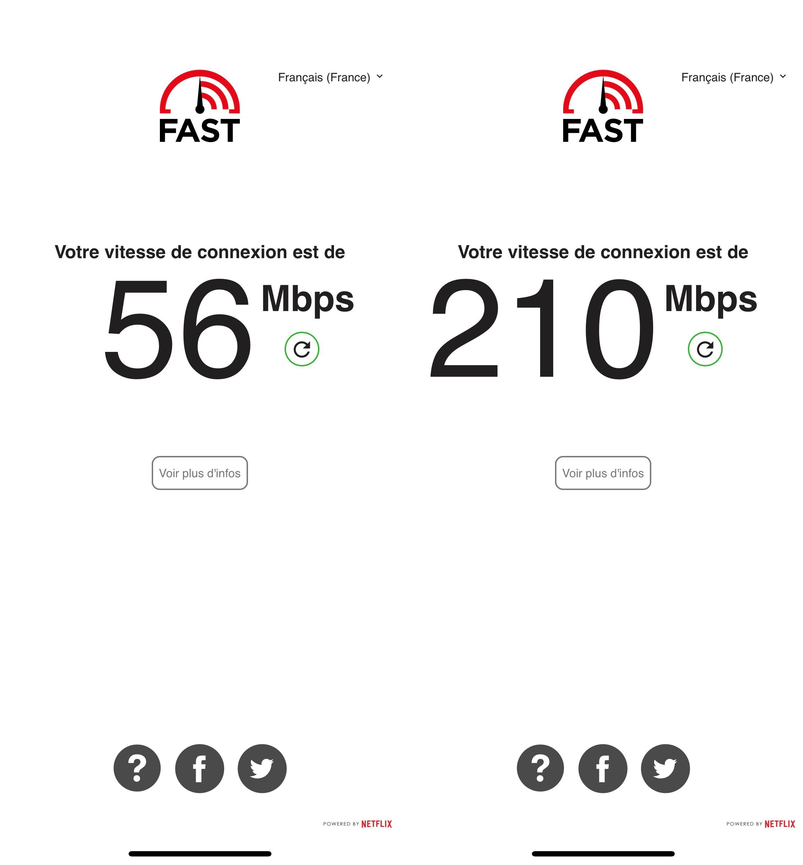Follow the Powered by Netflix link on left
This screenshot has width=803, height=865.
357,824
